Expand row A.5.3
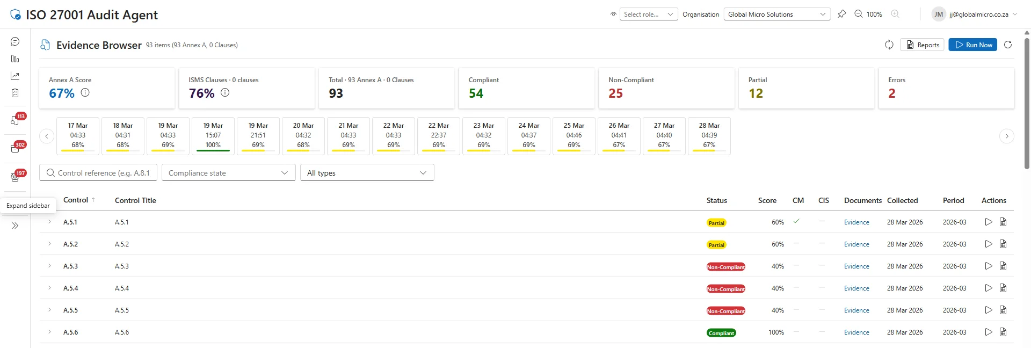The image size is (1031, 348). pos(49,266)
